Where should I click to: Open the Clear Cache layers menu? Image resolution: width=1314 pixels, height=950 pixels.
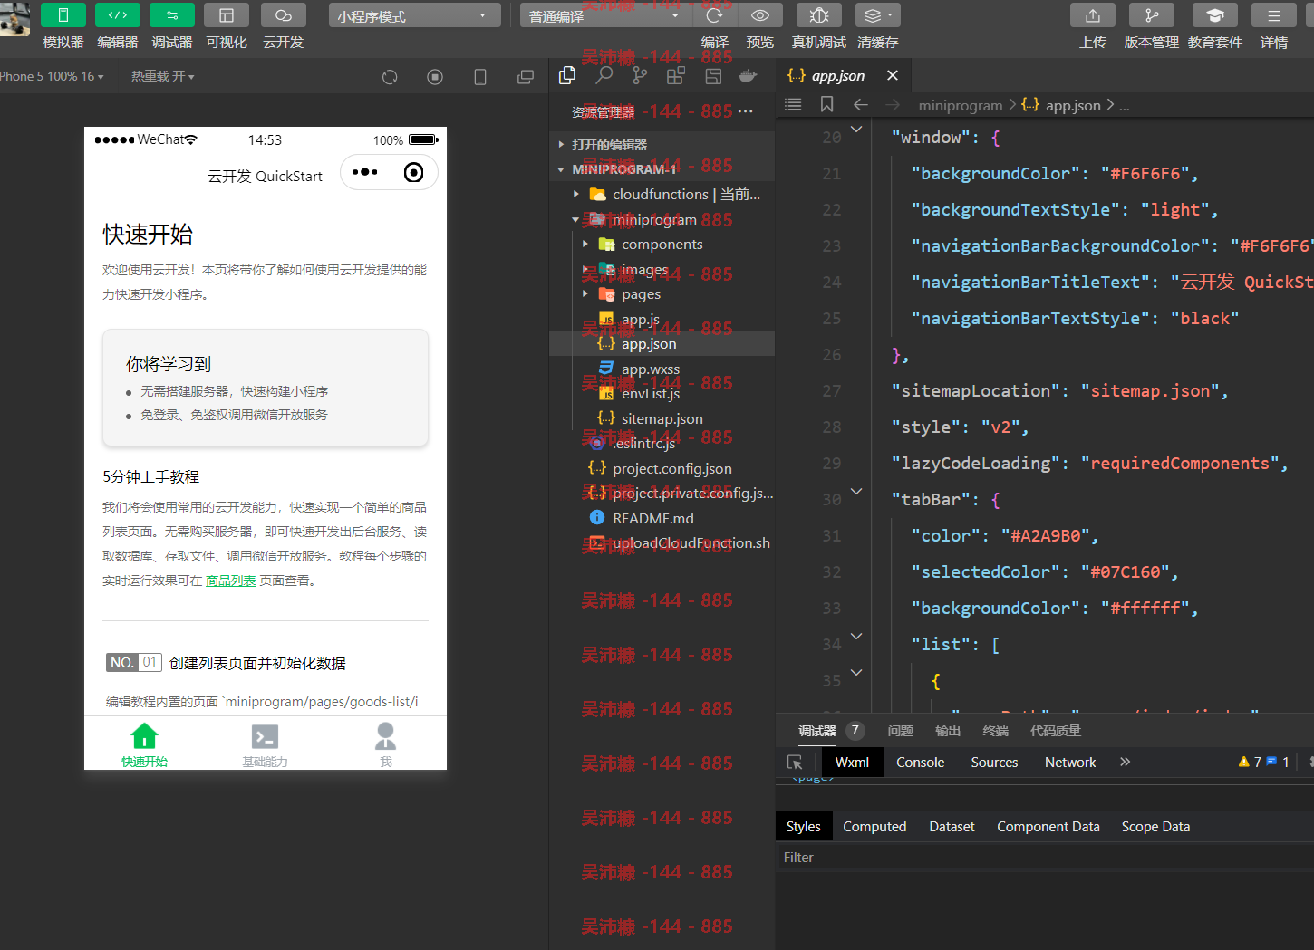coord(877,15)
